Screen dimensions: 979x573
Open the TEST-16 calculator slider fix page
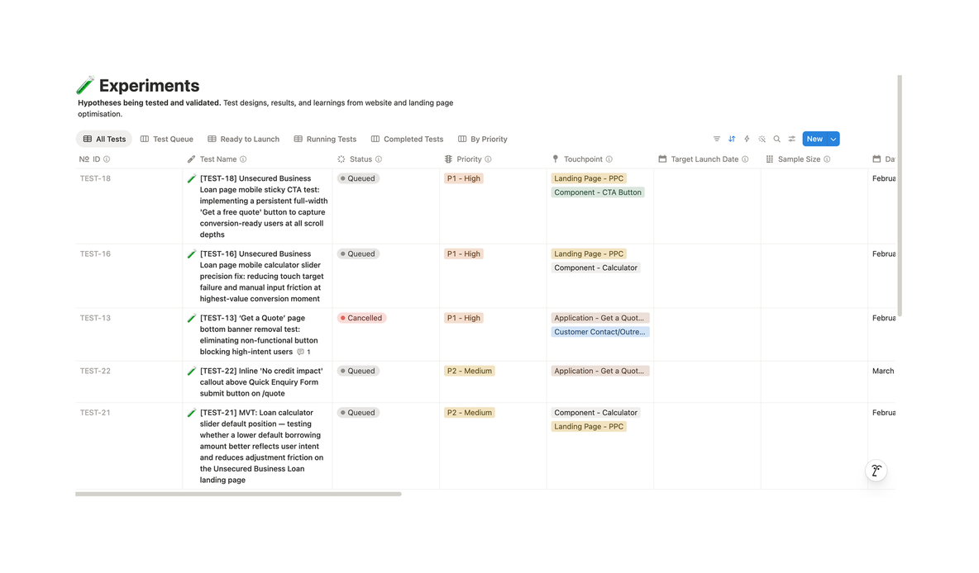pos(261,277)
